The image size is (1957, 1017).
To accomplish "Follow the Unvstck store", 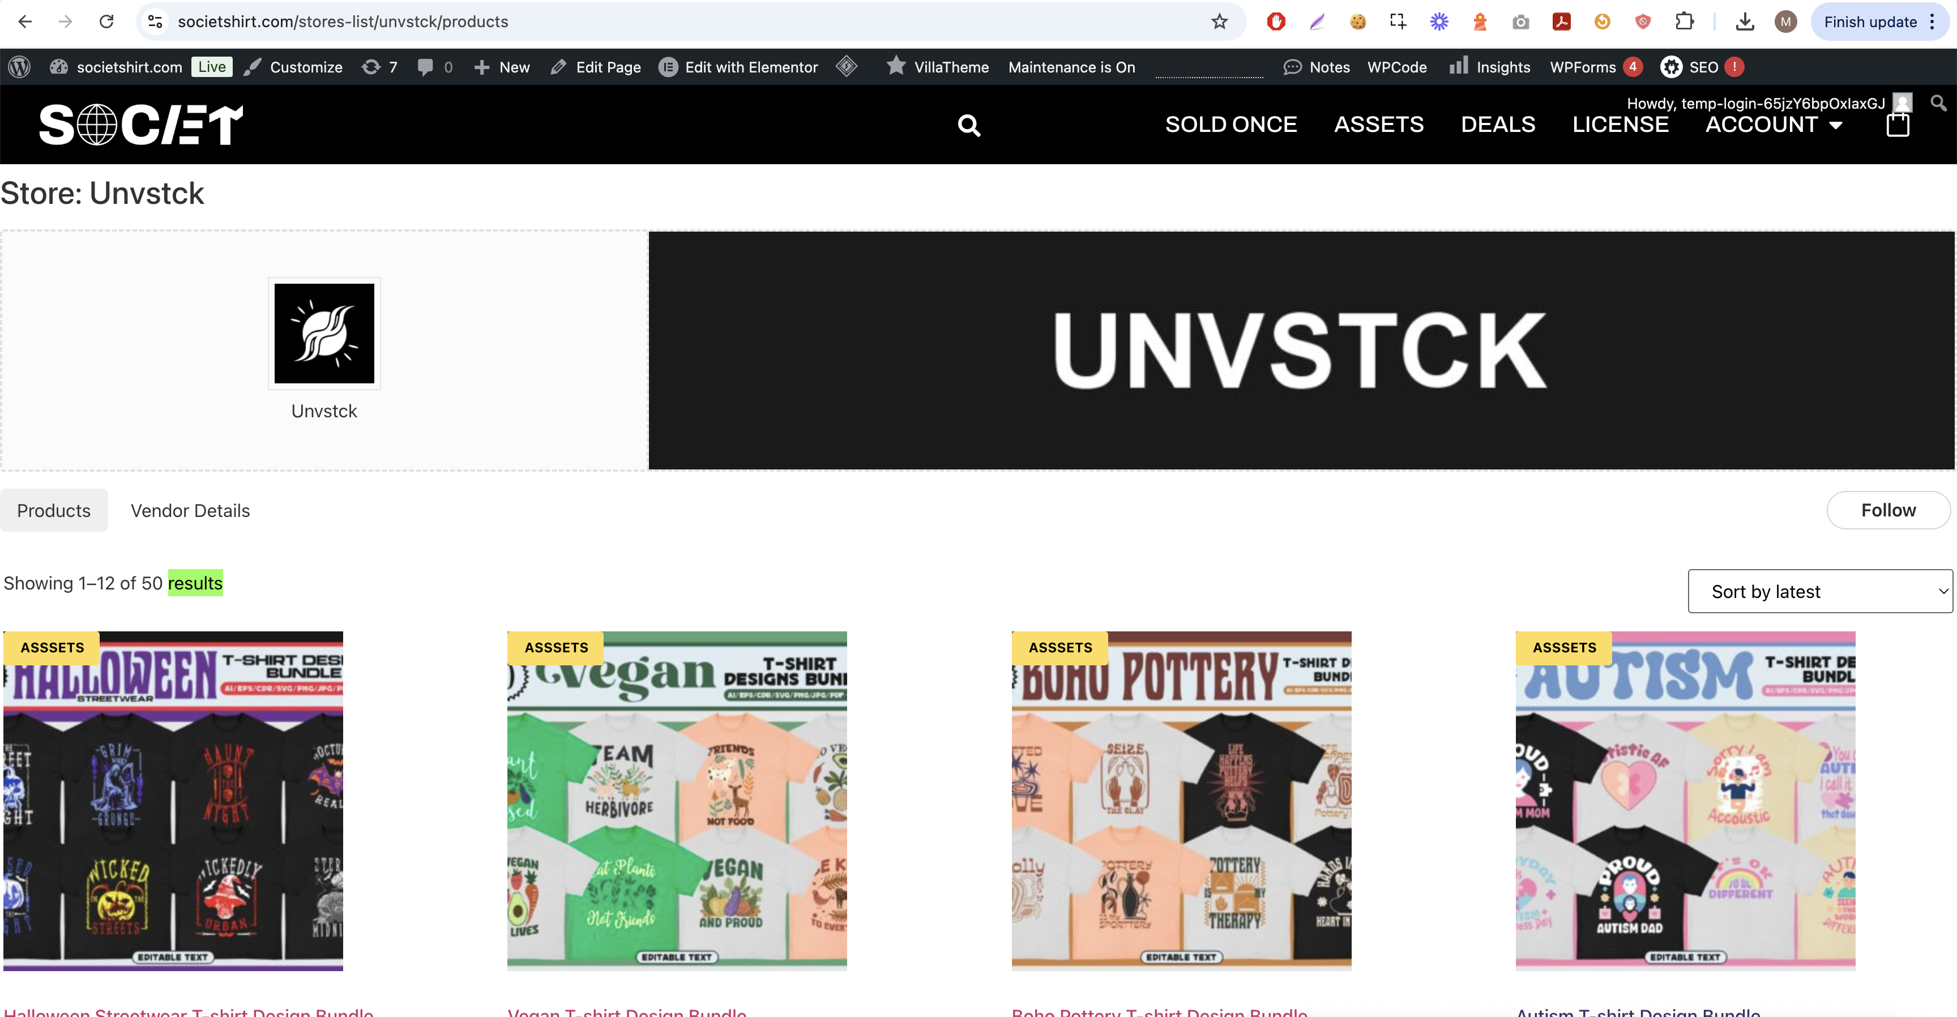I will 1888,510.
